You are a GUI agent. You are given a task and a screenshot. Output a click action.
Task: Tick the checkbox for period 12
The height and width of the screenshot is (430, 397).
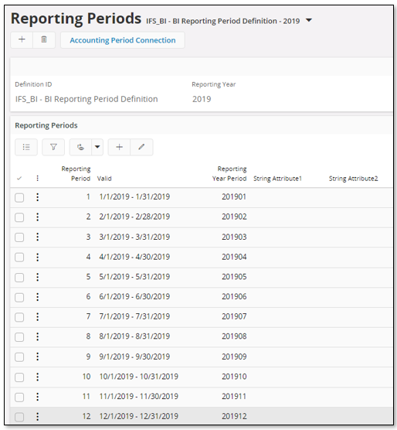[19, 417]
